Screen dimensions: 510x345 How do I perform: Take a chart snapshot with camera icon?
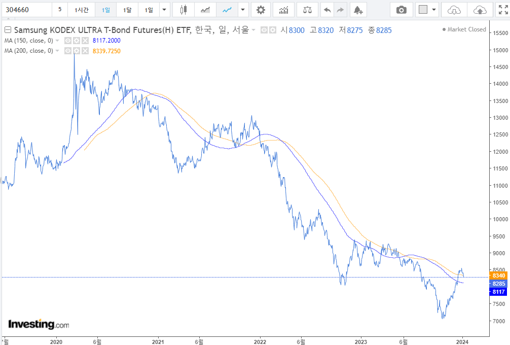[x=402, y=10]
